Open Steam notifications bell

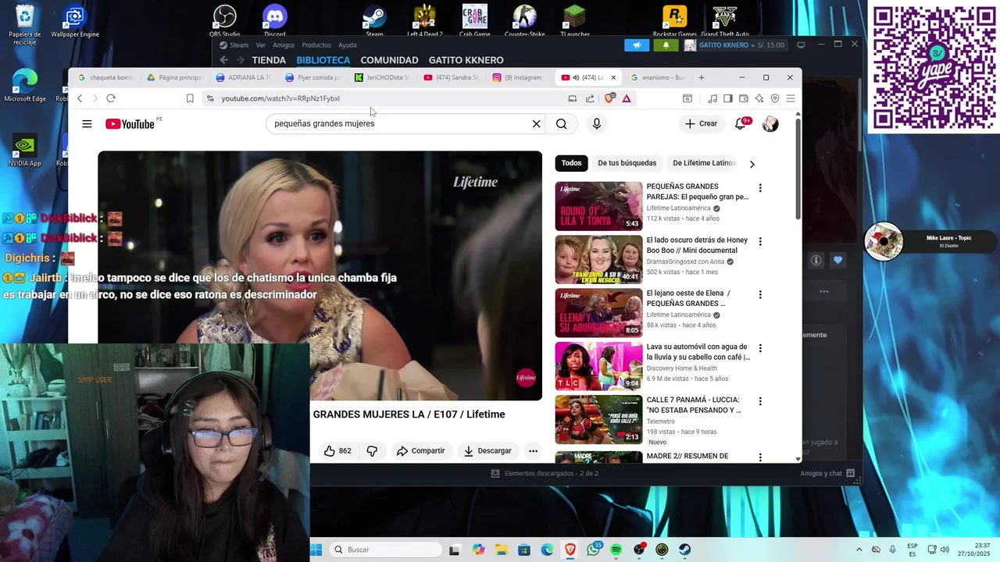pyautogui.click(x=666, y=45)
